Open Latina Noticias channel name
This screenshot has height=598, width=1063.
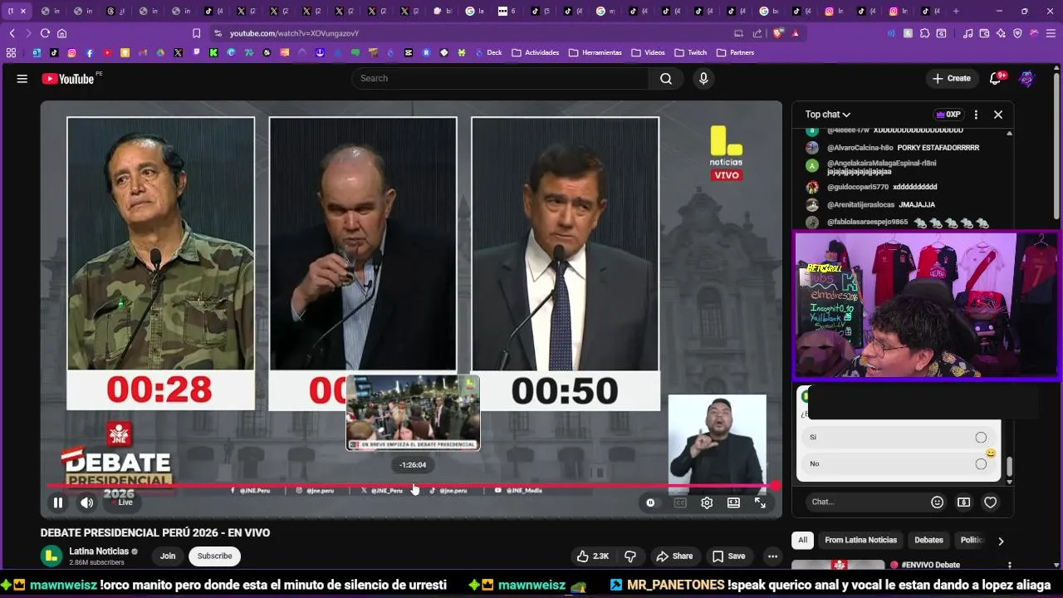(99, 551)
